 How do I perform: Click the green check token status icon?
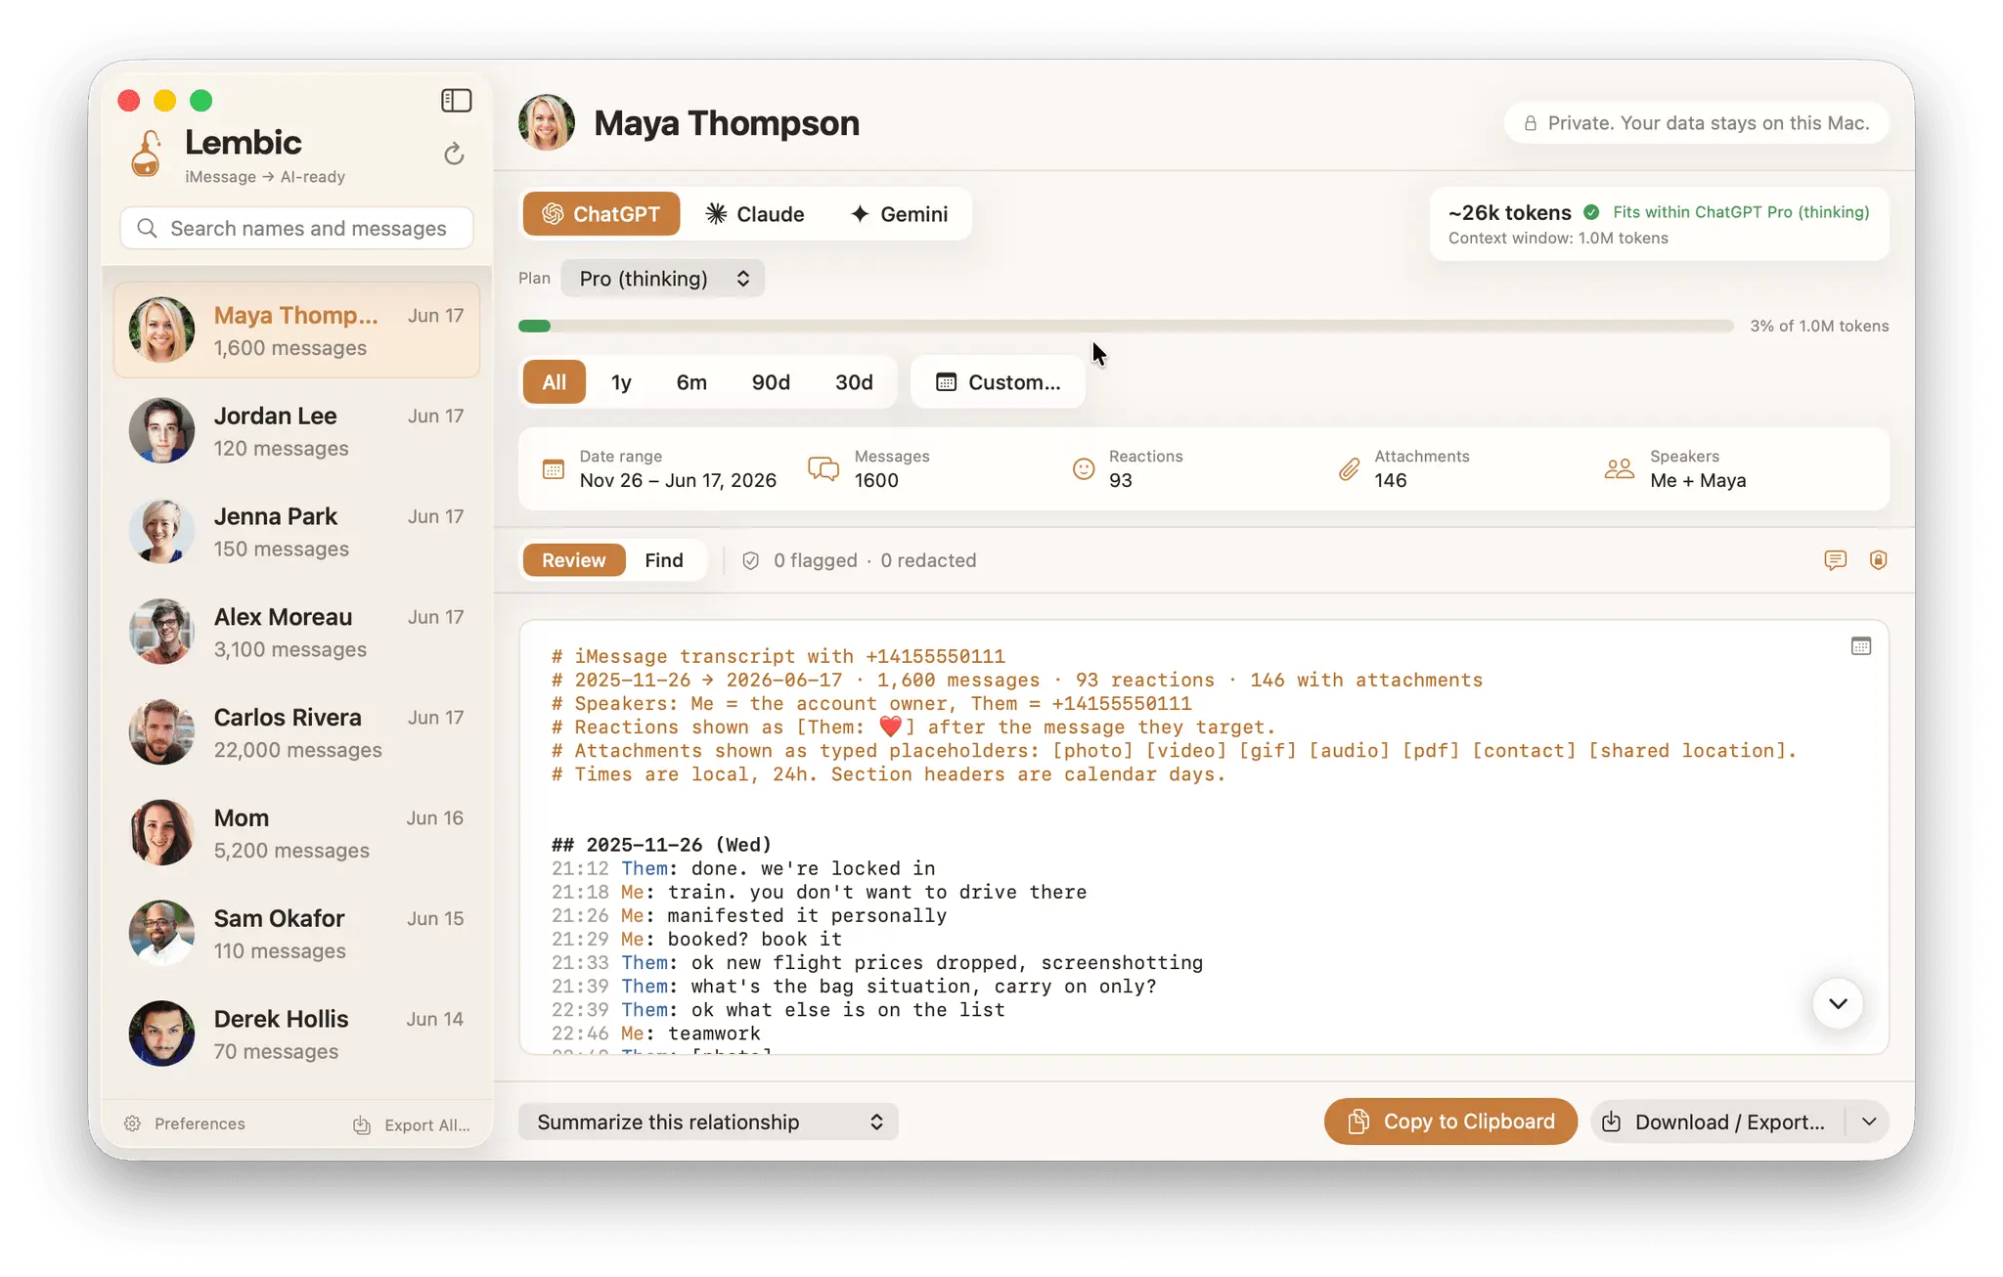[x=1591, y=212]
